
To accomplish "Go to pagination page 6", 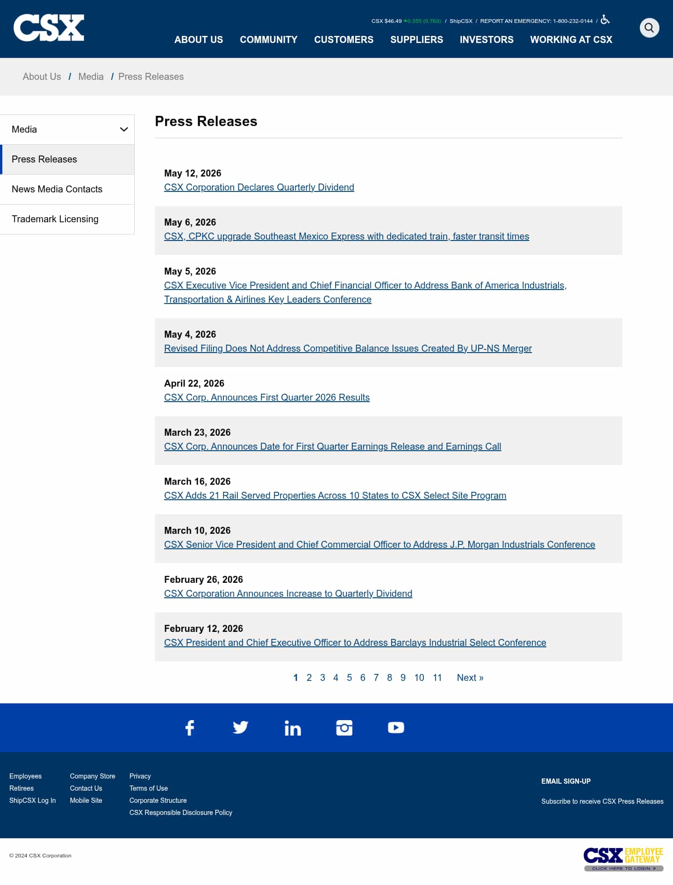I will [363, 678].
